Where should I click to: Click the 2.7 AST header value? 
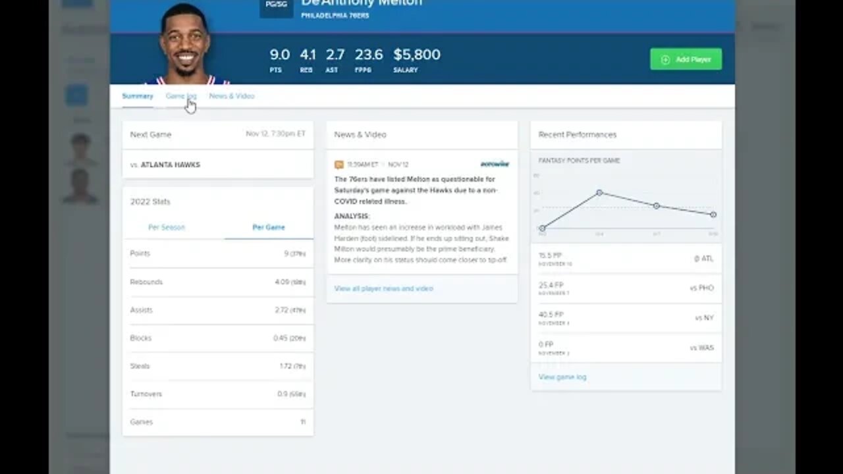pyautogui.click(x=335, y=55)
